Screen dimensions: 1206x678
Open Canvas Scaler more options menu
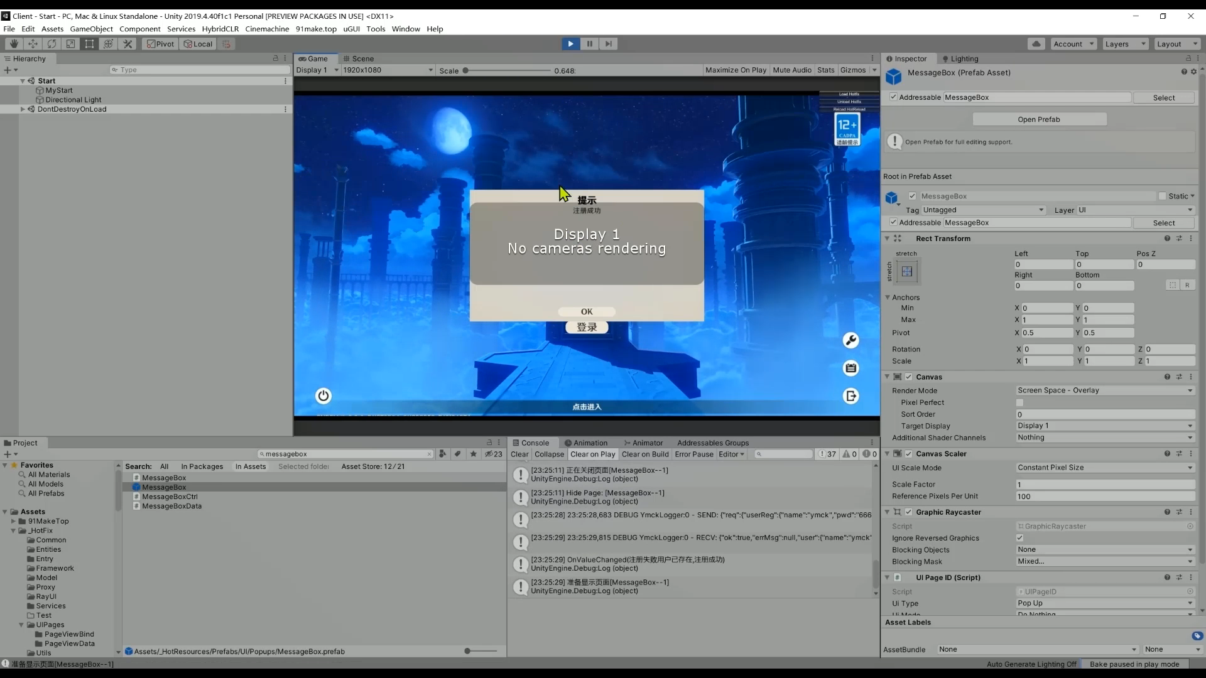tap(1191, 453)
